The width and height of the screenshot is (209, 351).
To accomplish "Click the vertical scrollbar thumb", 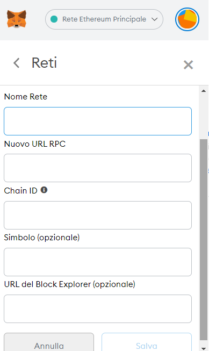I will [x=204, y=240].
